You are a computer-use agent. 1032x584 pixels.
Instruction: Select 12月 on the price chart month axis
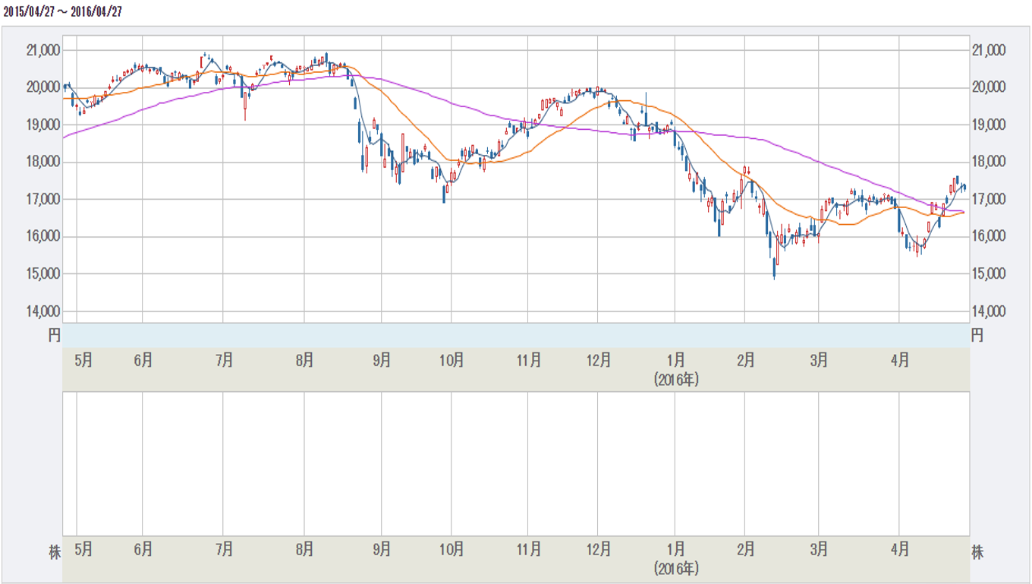coord(598,361)
